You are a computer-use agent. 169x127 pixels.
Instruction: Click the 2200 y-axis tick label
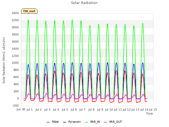(x=15, y=20)
